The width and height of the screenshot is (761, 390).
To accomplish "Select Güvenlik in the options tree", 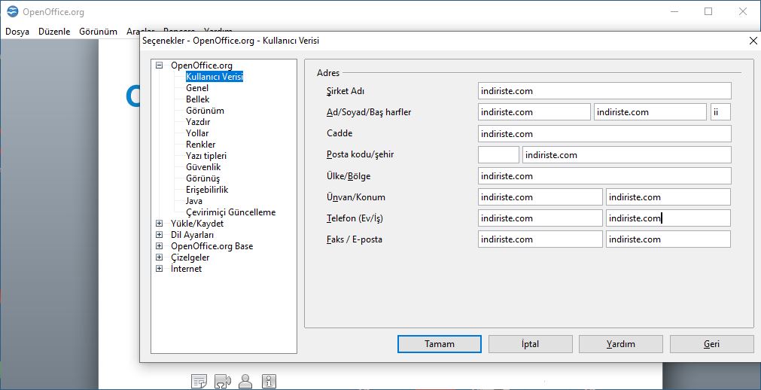I will [203, 167].
